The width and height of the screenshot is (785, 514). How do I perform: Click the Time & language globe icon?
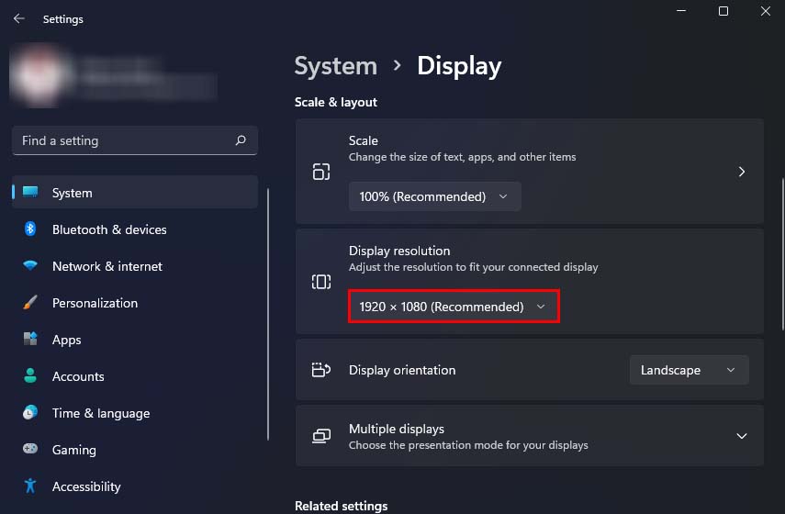pyautogui.click(x=30, y=413)
